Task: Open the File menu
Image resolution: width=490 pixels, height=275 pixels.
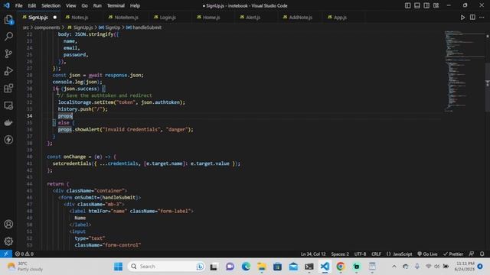Action: pos(18,5)
